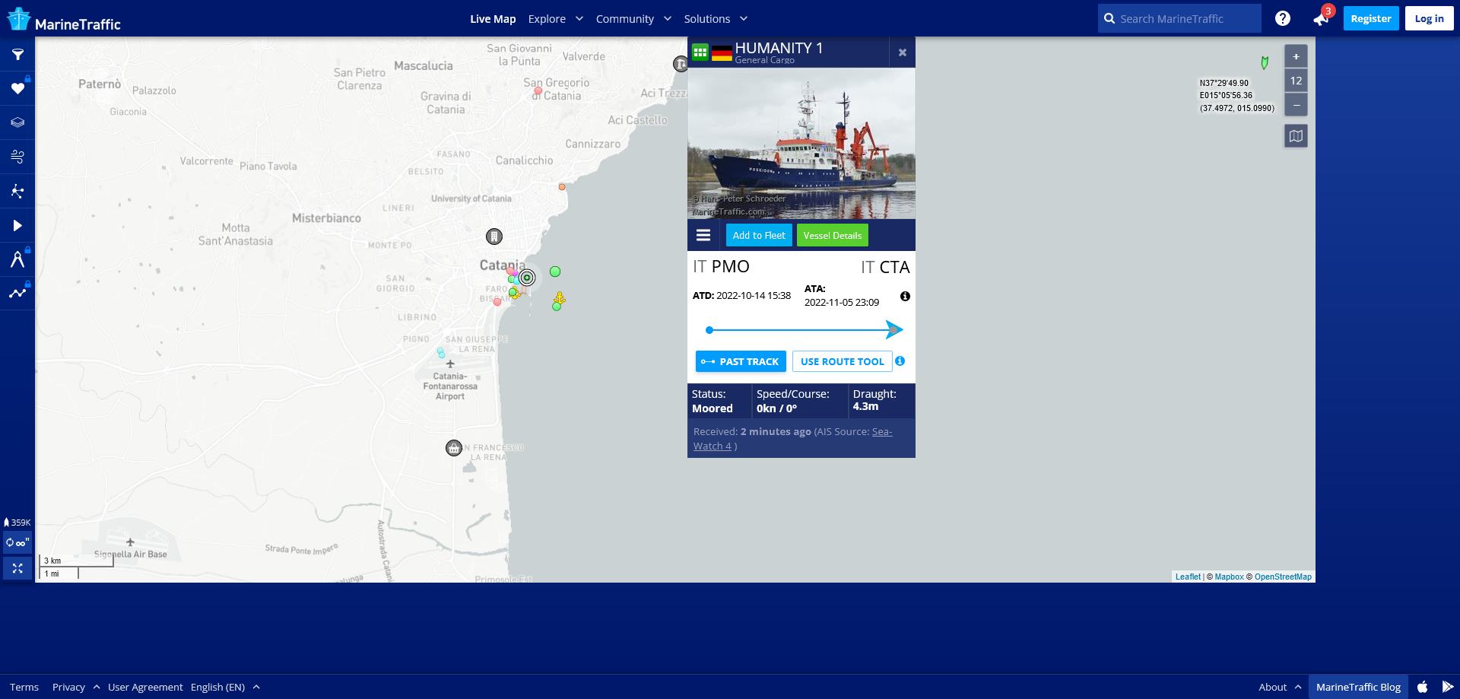Select the targeted vessel marker at Catania
1460x699 pixels.
click(527, 278)
